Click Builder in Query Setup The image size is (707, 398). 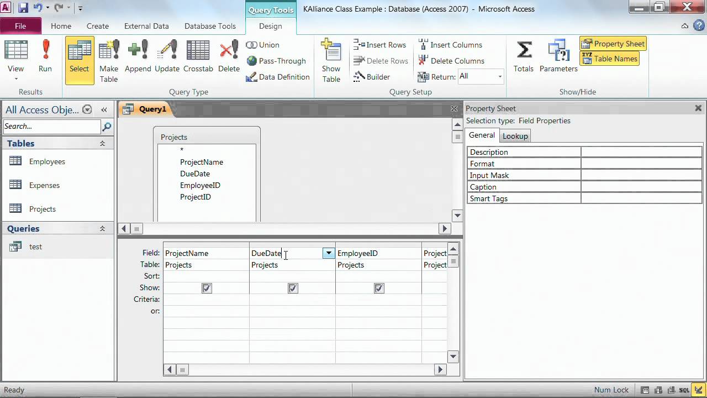pos(372,77)
